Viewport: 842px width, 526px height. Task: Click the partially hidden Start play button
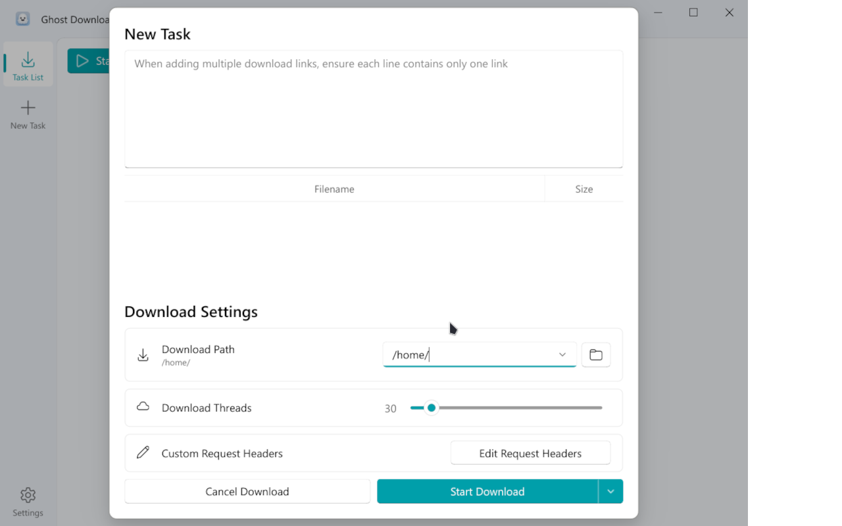pos(89,61)
